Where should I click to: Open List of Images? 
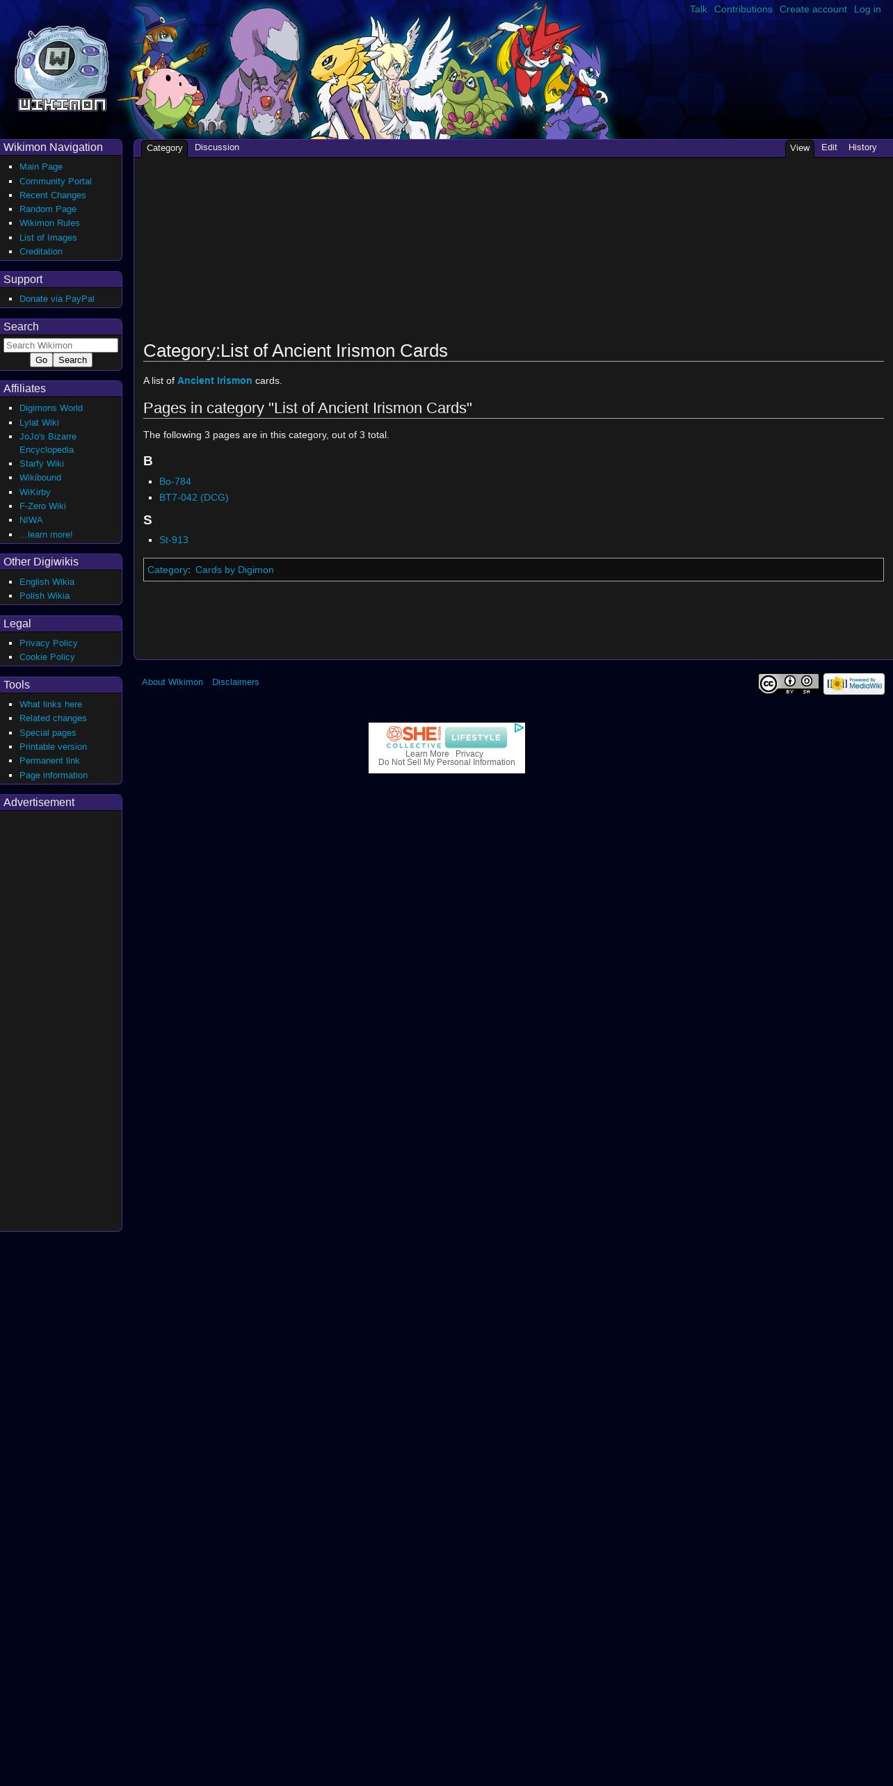48,238
